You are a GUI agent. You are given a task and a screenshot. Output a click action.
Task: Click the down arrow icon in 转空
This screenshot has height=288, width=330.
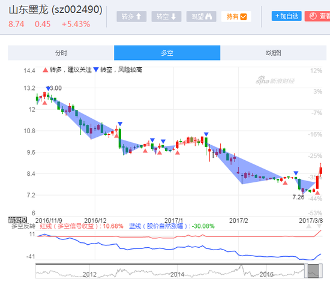pos(173,16)
